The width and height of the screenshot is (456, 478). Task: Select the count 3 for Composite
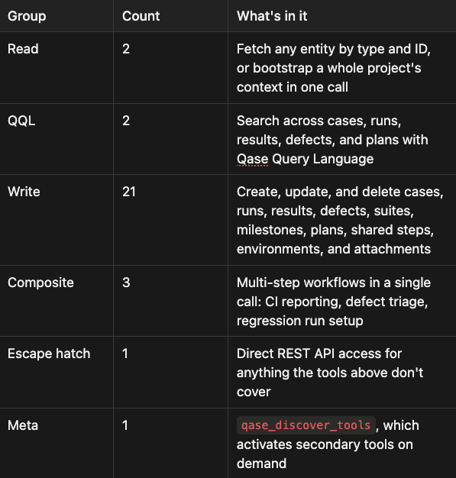point(126,283)
